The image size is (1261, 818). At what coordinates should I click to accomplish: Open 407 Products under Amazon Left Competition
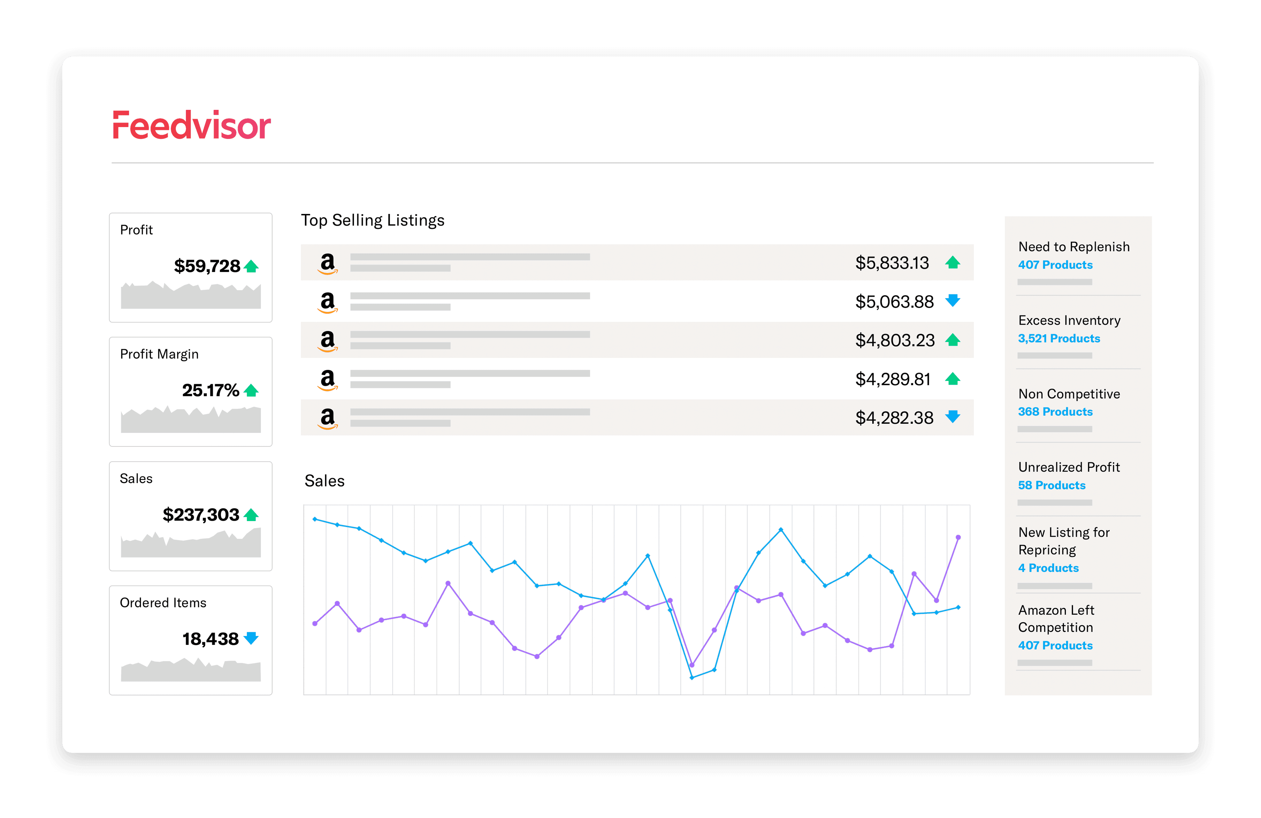click(1055, 645)
